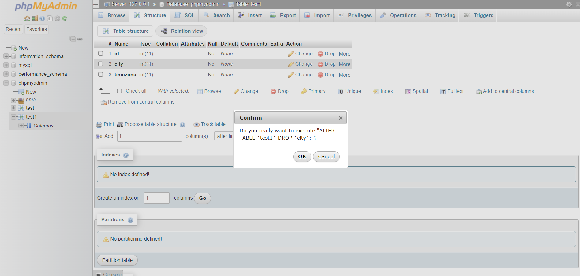This screenshot has width=580, height=276.
Task: Refresh the navigation panel with the green arrows icon
Action: [x=65, y=18]
